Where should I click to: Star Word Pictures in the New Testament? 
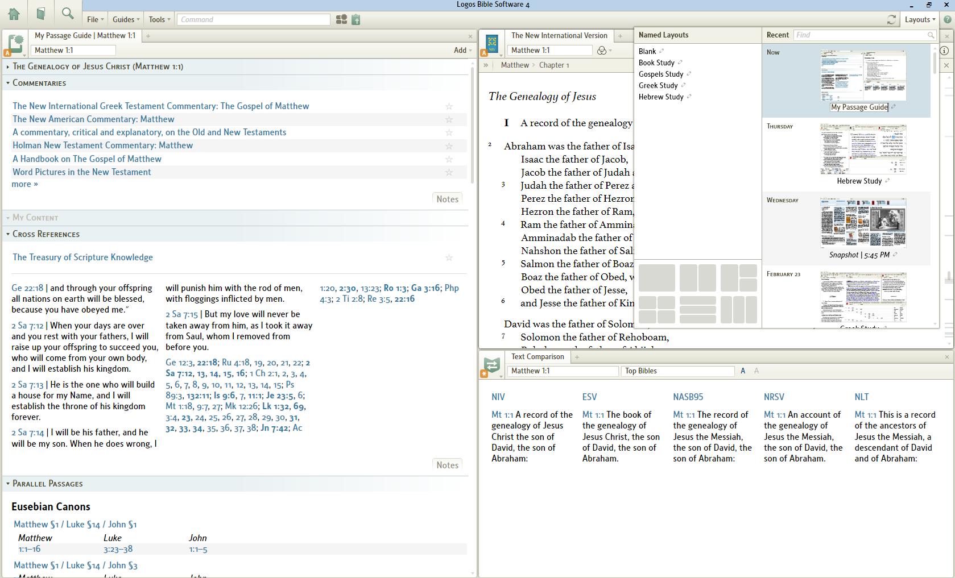point(449,172)
